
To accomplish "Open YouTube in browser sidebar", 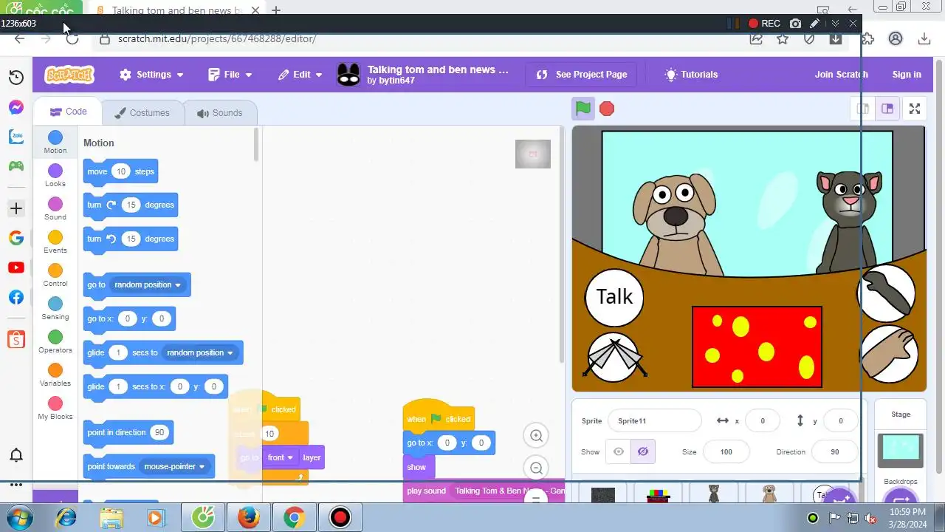I will pos(16,267).
